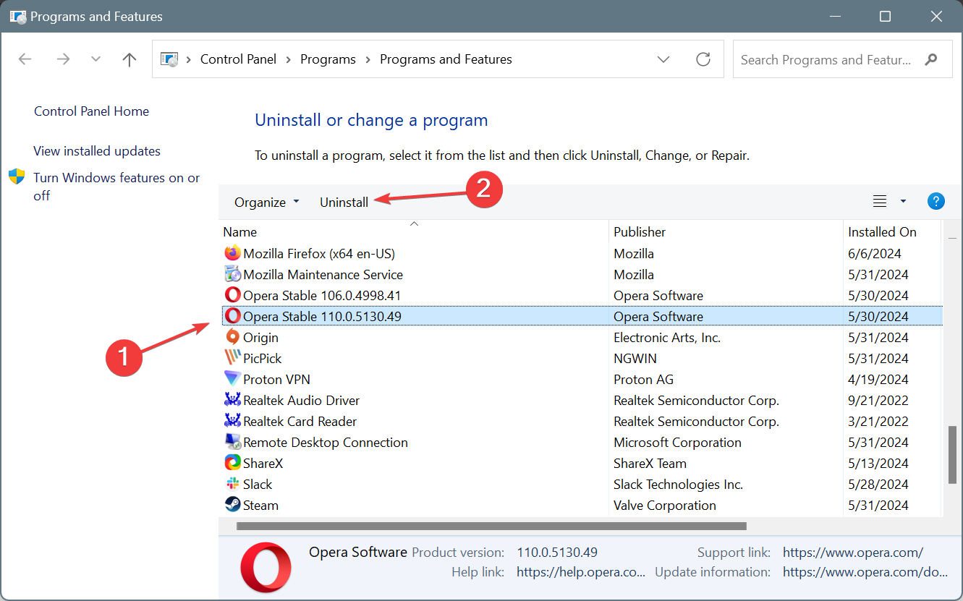The height and width of the screenshot is (601, 963).
Task: Click the Remote Desktop Connection icon
Action: point(232,442)
